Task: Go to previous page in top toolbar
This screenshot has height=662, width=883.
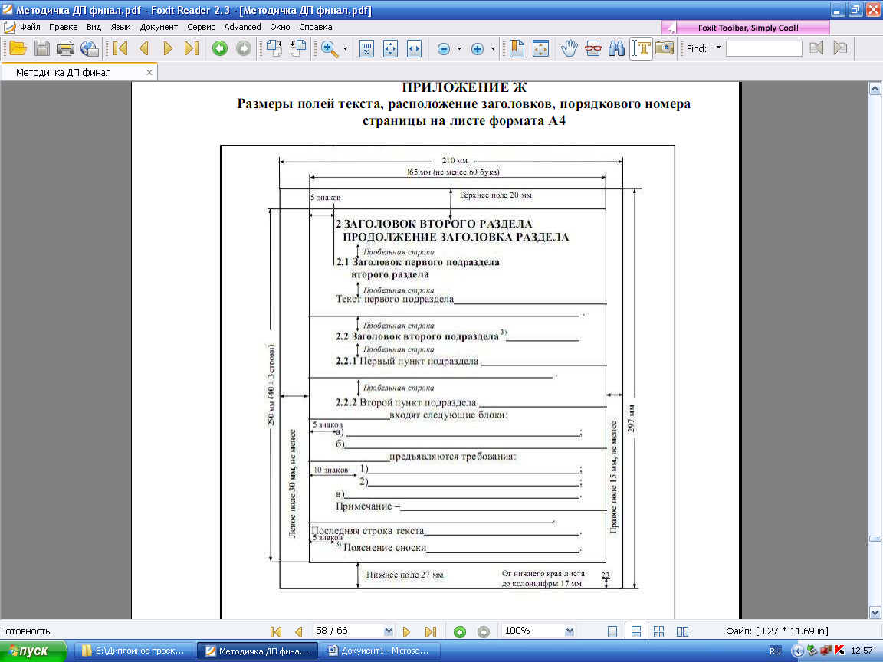Action: 143,49
